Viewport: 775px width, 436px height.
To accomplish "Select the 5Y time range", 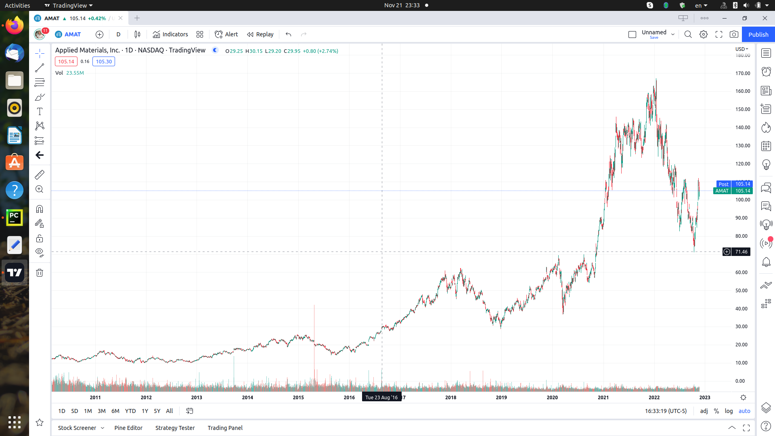I will (x=157, y=411).
